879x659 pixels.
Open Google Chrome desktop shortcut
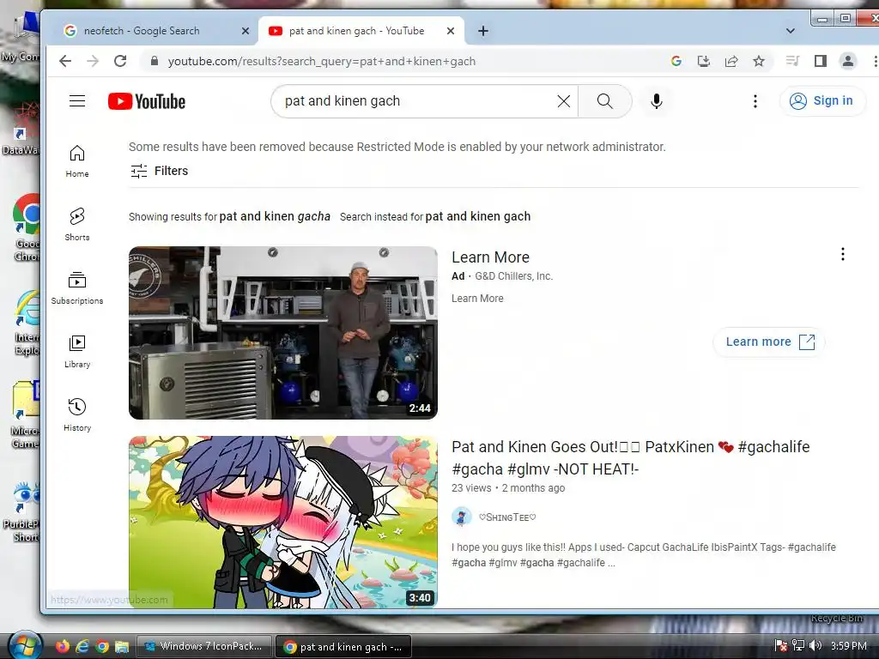27,227
